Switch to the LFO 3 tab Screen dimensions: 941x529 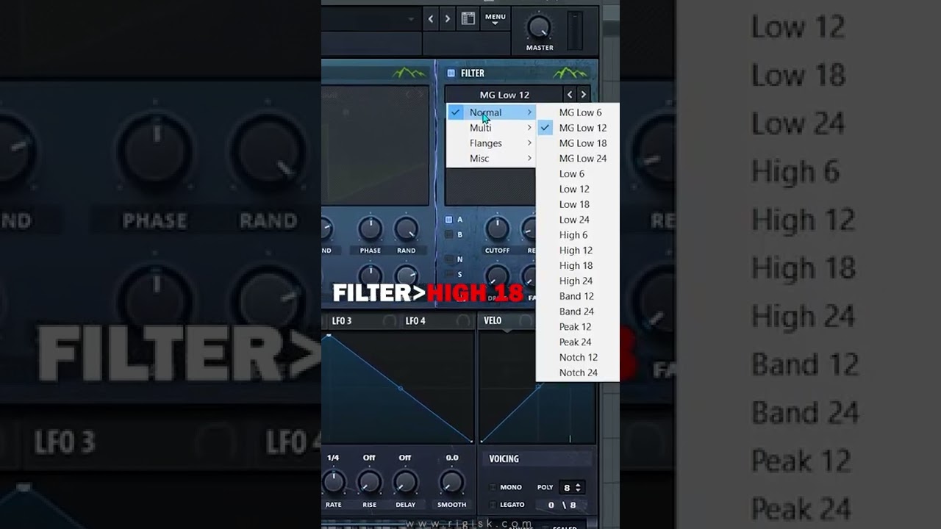[x=342, y=321]
